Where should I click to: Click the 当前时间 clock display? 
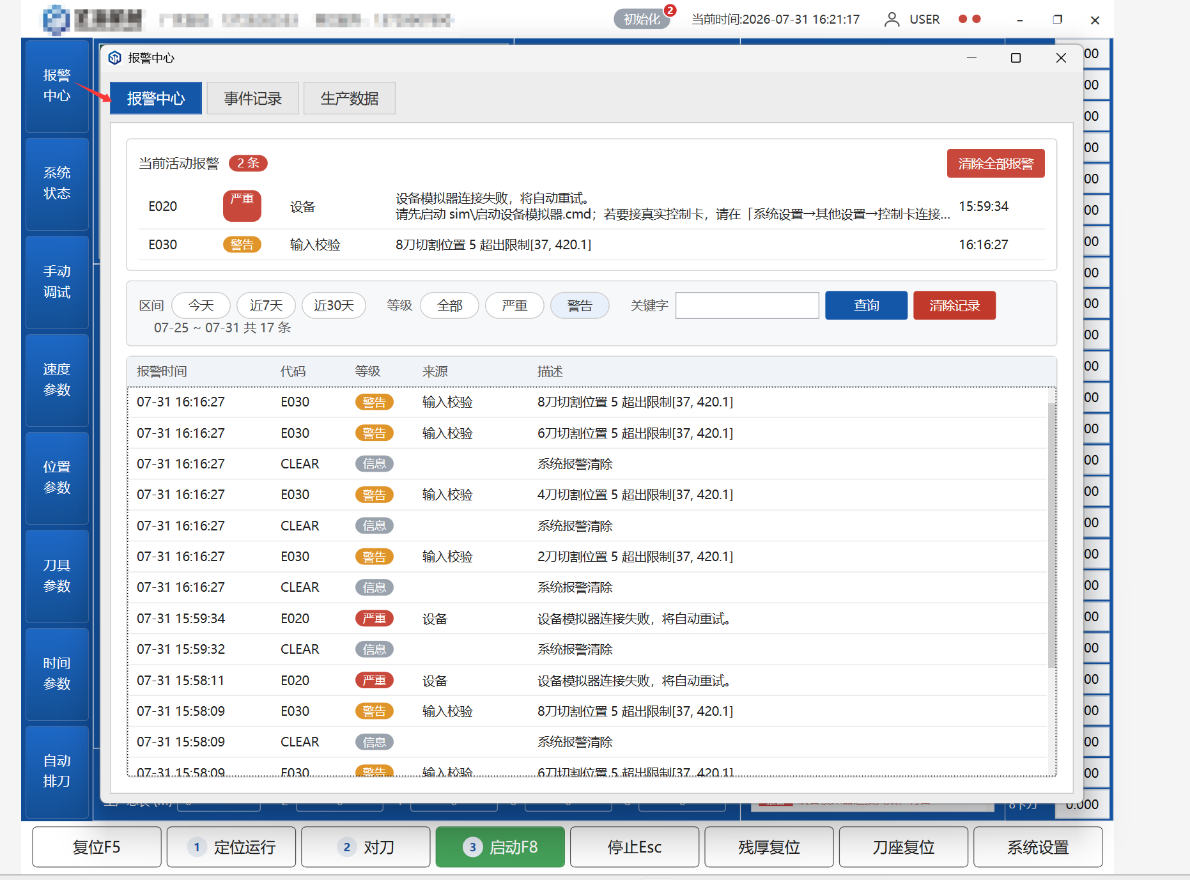click(776, 19)
